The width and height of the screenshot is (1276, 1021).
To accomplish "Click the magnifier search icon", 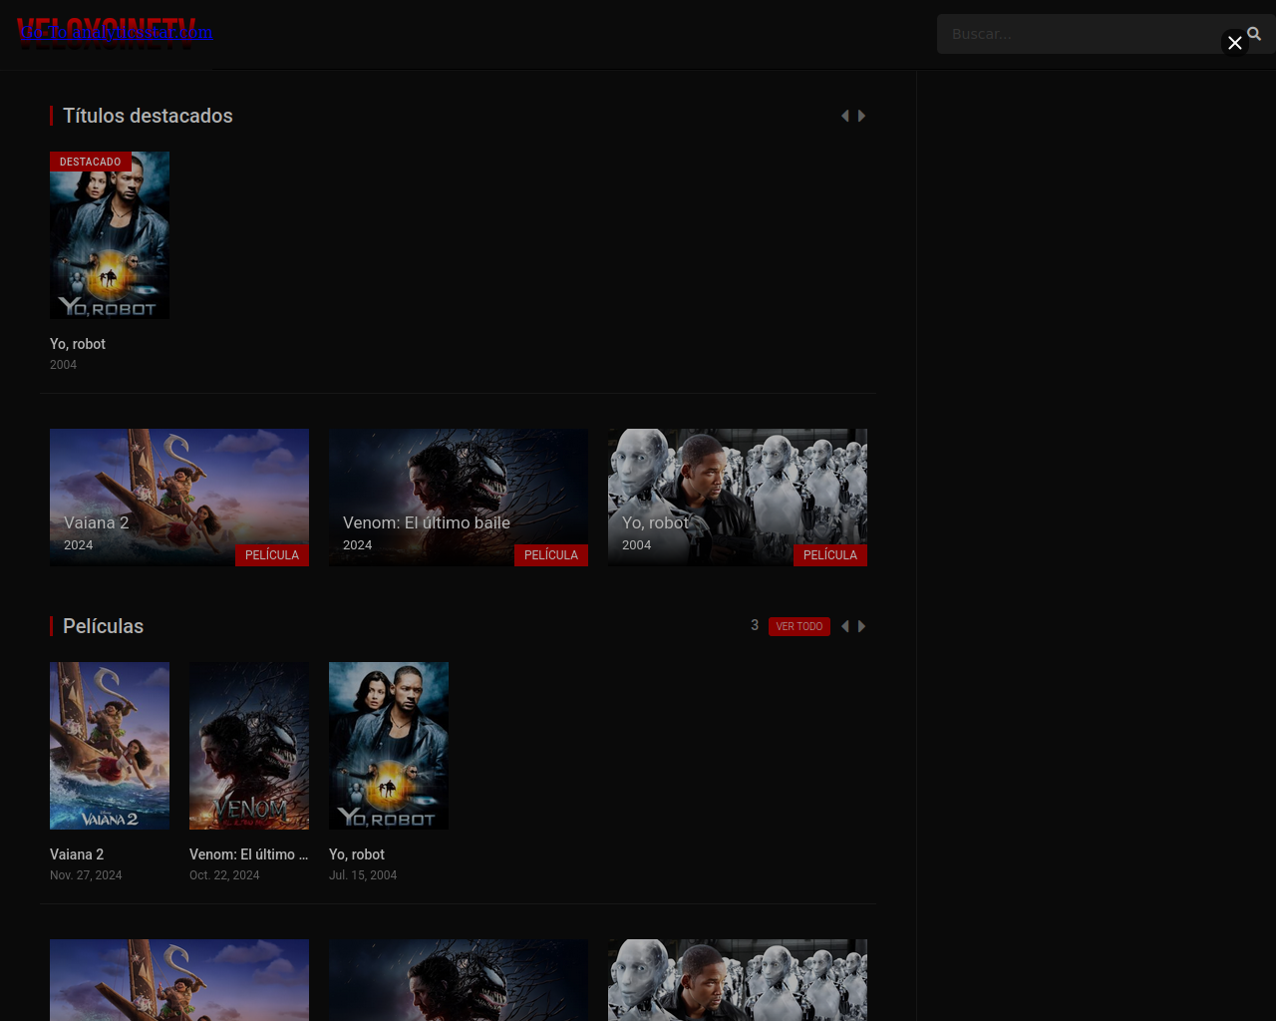I will point(1254,34).
